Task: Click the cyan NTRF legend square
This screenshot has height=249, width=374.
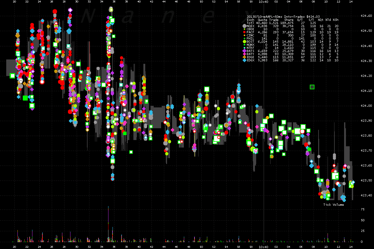Action: point(245,48)
